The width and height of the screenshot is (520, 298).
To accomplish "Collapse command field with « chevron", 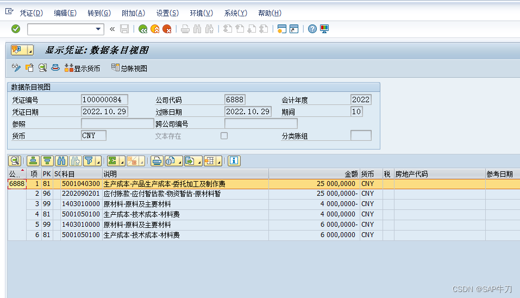I will [x=112, y=29].
